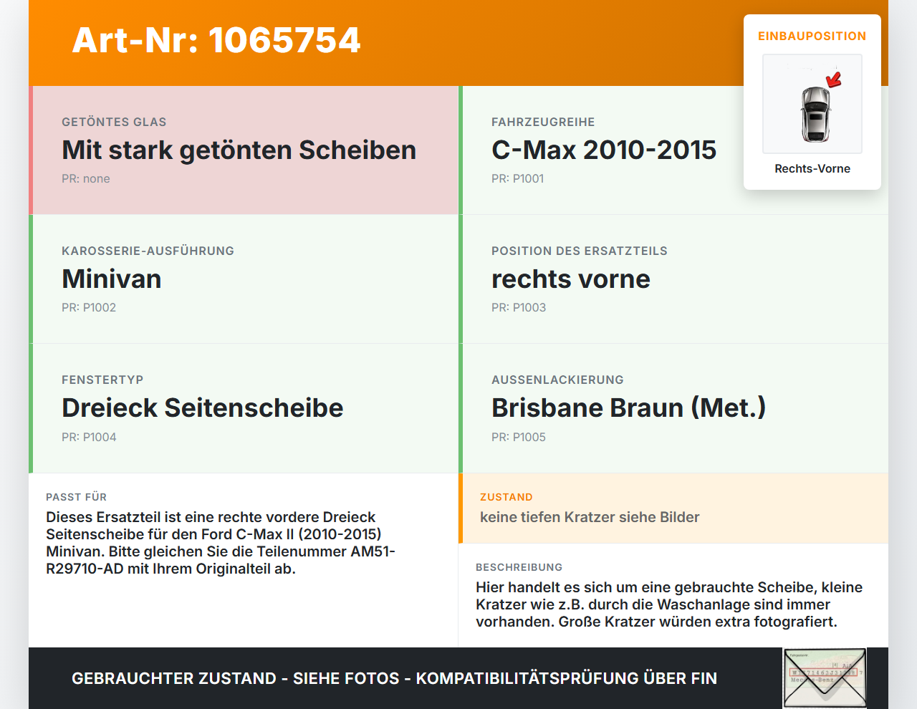
Task: Click the Rechts-Vorne caption under car image
Action: click(x=812, y=168)
